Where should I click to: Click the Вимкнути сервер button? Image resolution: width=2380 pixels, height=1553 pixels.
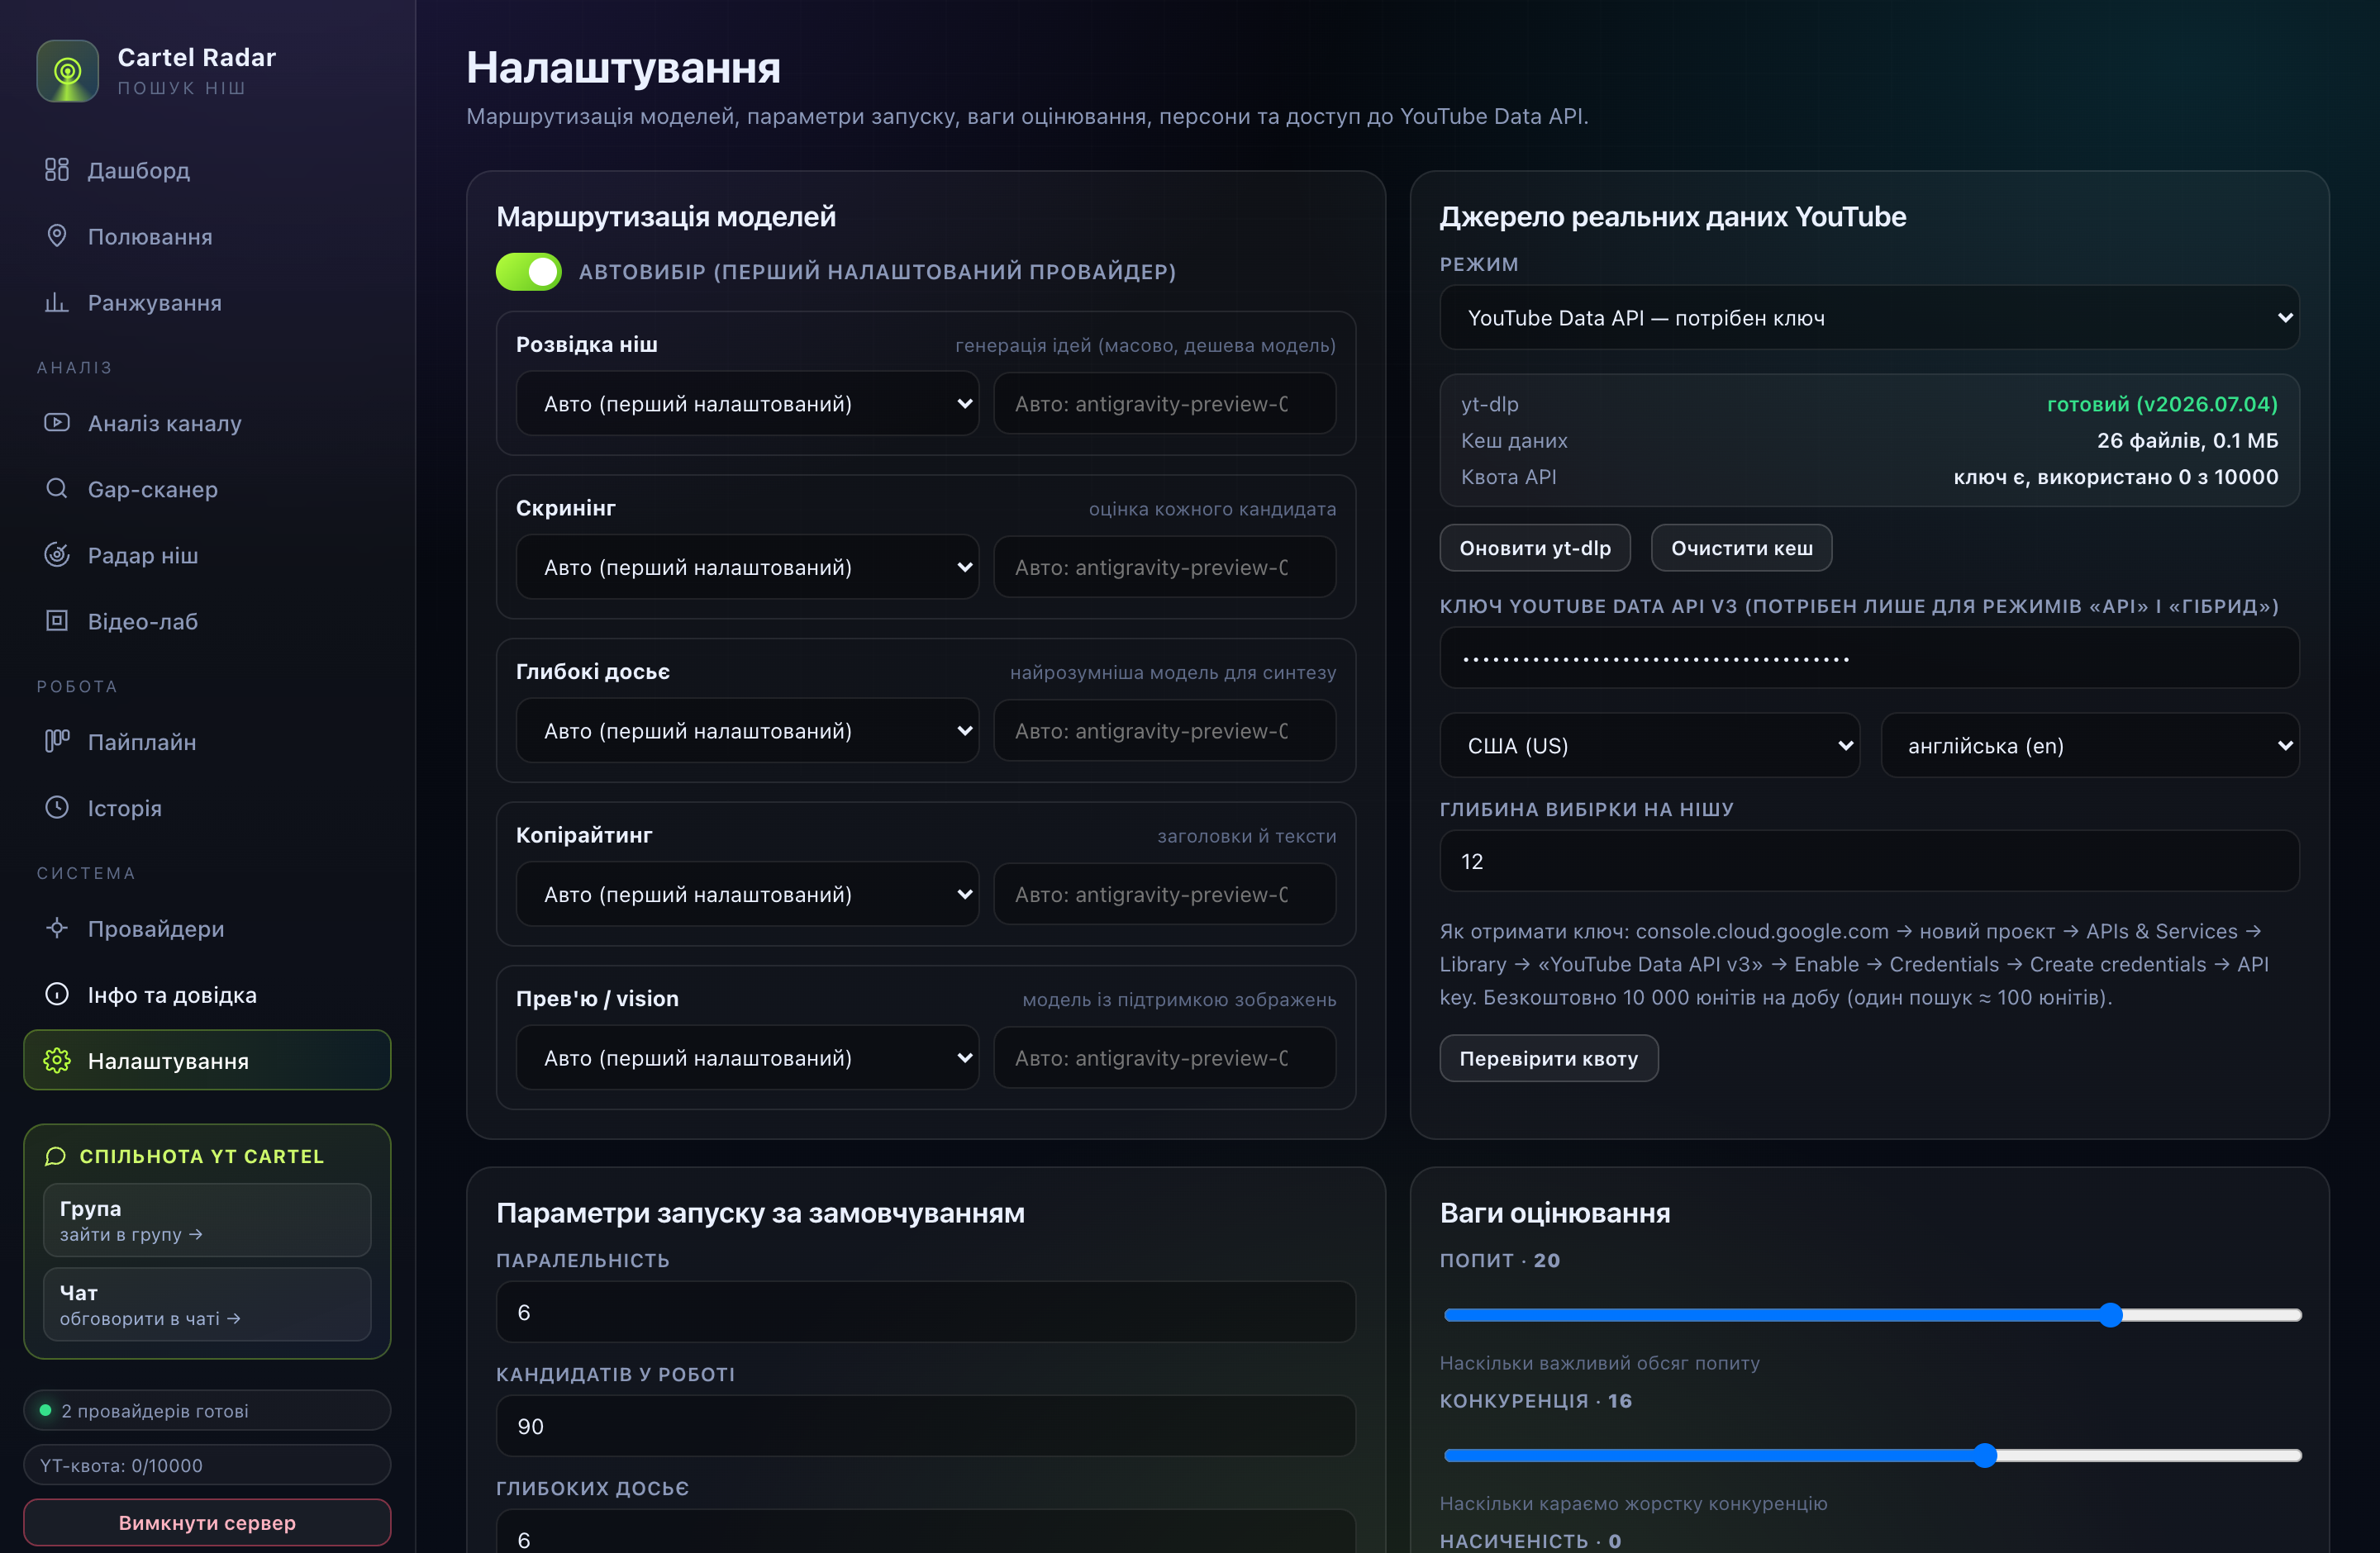[x=207, y=1522]
